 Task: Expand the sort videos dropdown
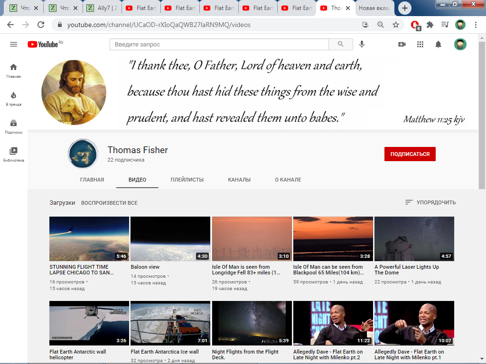click(x=430, y=202)
